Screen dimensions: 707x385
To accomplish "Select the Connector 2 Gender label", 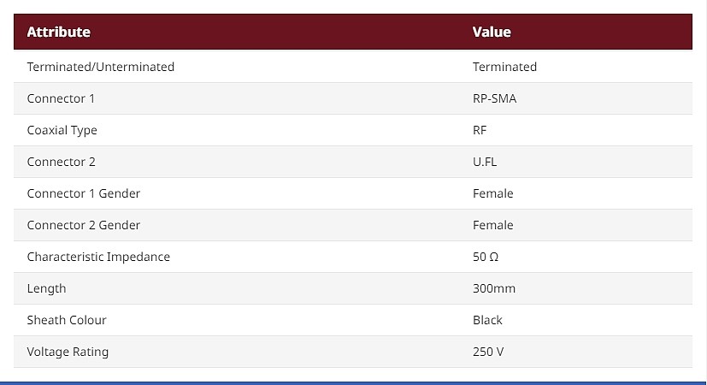I will (x=84, y=225).
